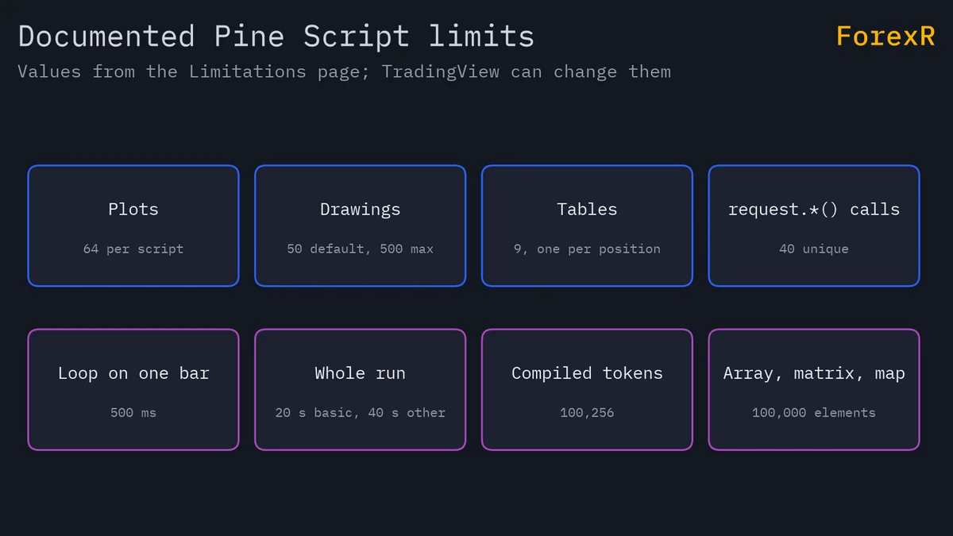Viewport: 953px width, 536px height.
Task: Click the '100,000 elements' value
Action: coord(814,412)
